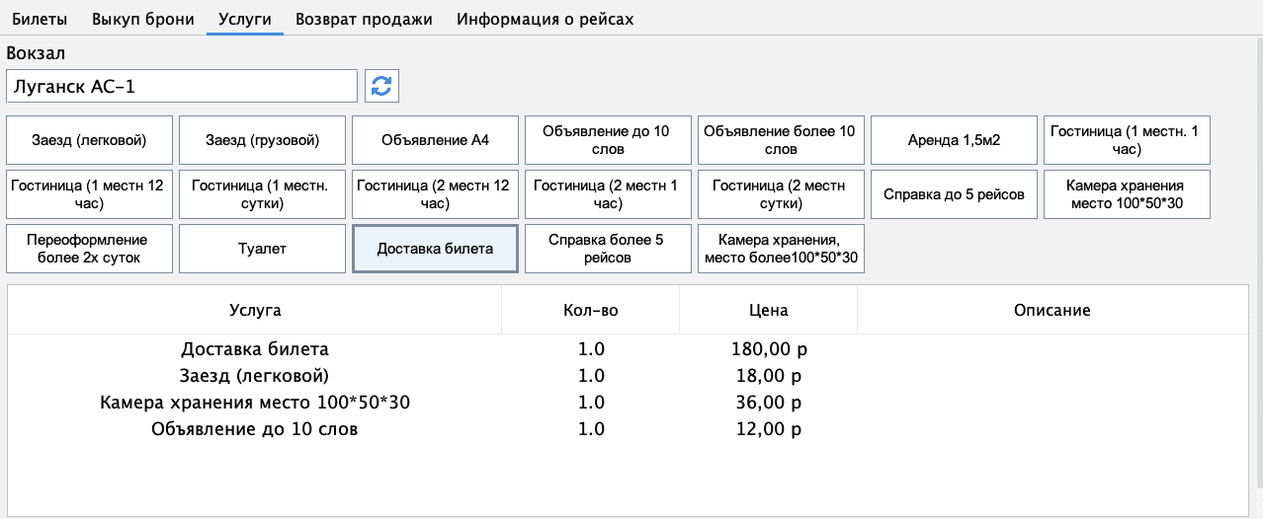1263x519 pixels.
Task: Click the Вокзал input field with Луганск АС-1
Action: point(182,86)
